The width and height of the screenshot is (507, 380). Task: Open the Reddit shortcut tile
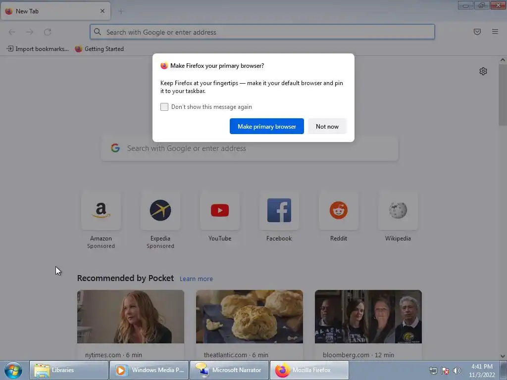coord(339,211)
